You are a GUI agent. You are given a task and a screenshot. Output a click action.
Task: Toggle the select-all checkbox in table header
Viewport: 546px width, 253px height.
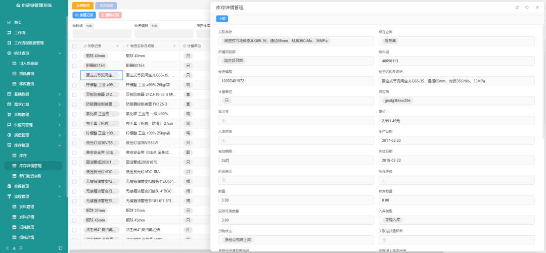coord(74,46)
